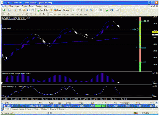The image size is (159, 115).
Task: Select the Text A tool
Action: [x=35, y=14]
